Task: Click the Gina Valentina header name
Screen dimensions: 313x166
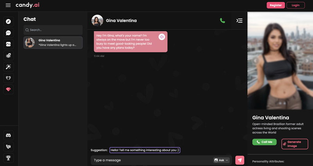Action: point(121,21)
